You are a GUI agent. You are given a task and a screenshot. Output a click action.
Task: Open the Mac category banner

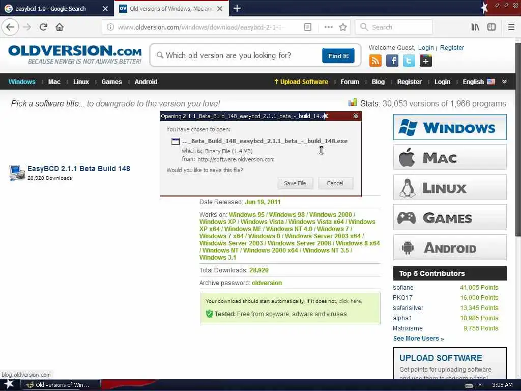click(x=450, y=157)
